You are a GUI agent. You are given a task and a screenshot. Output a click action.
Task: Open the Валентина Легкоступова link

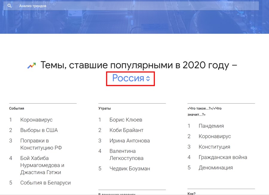[x=126, y=155]
